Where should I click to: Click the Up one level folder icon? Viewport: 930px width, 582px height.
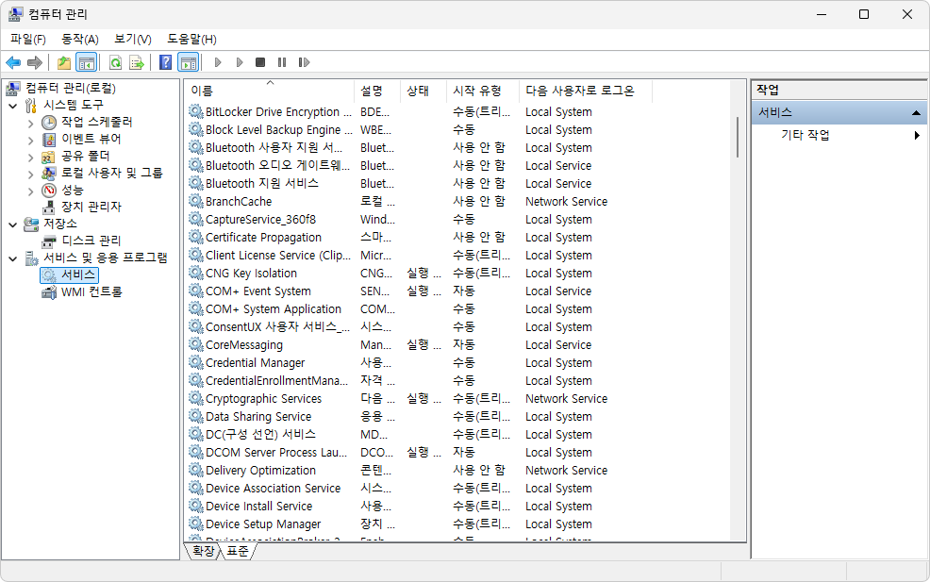(x=64, y=62)
